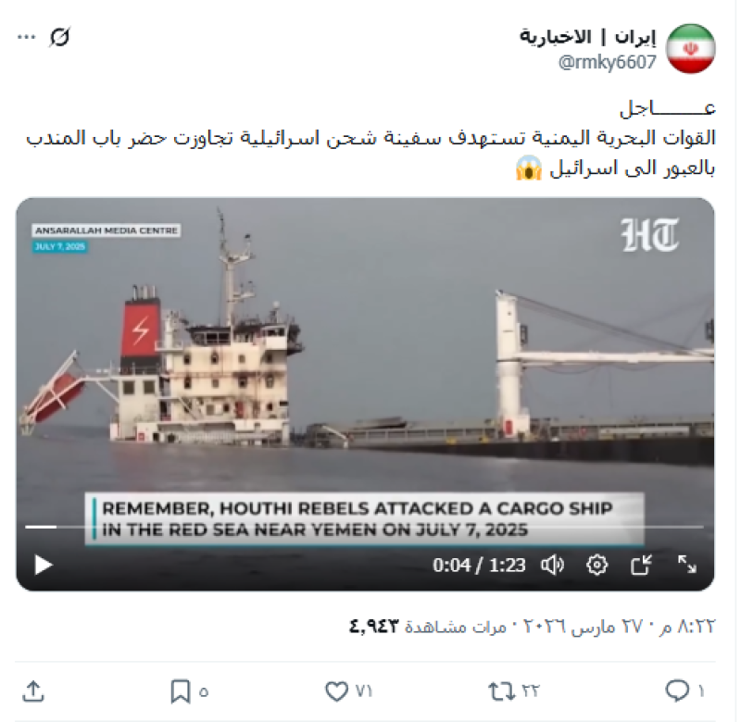The height and width of the screenshot is (722, 741).
Task: Like the tweet with the heart icon
Action: click(x=337, y=691)
